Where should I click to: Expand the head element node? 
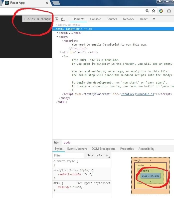[57, 32]
